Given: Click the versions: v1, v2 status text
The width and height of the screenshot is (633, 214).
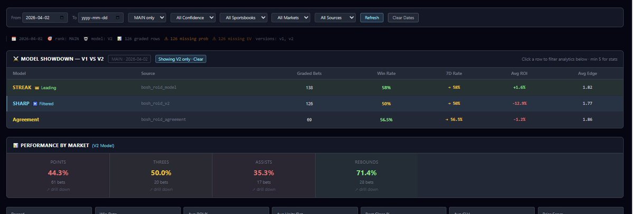Looking at the screenshot, I should (x=275, y=38).
